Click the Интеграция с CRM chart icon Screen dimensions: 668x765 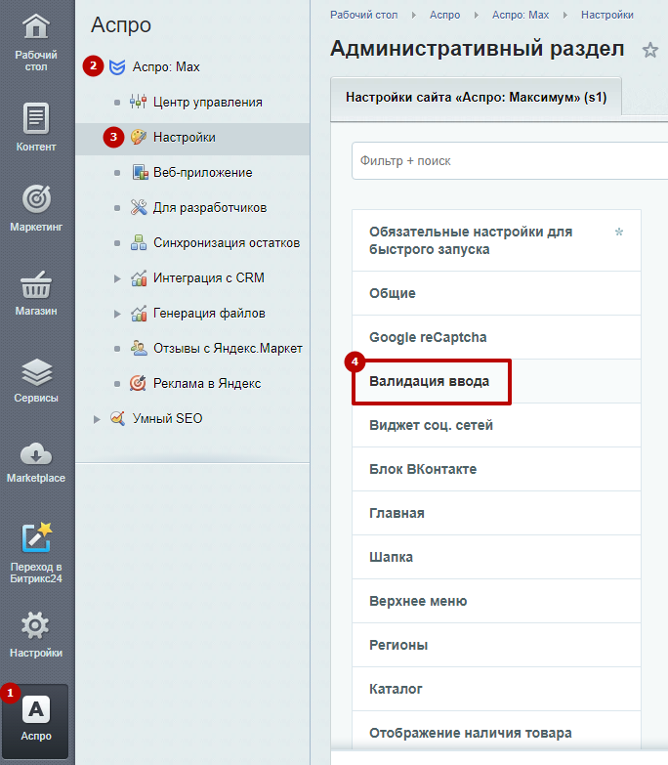pos(139,277)
